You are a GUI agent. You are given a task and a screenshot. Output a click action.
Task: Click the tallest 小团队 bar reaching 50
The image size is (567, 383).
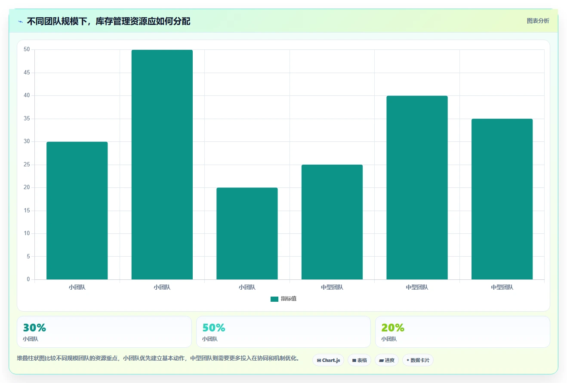(x=162, y=165)
